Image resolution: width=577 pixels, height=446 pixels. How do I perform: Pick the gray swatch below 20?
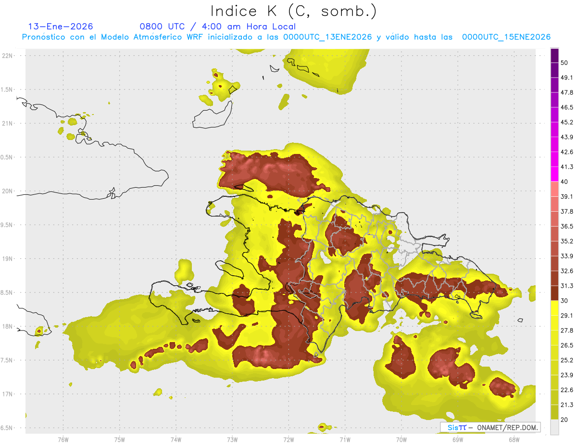tap(554, 427)
